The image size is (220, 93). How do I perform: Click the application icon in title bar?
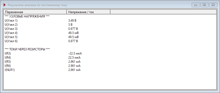[4, 5]
